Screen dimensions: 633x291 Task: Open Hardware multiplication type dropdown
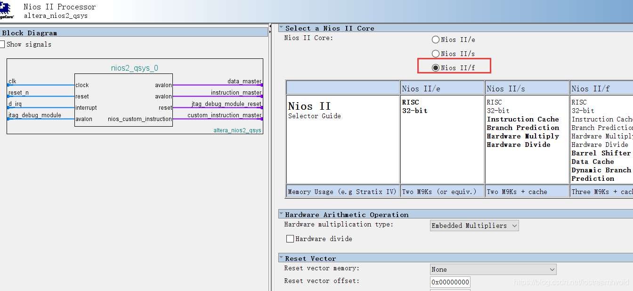click(474, 226)
